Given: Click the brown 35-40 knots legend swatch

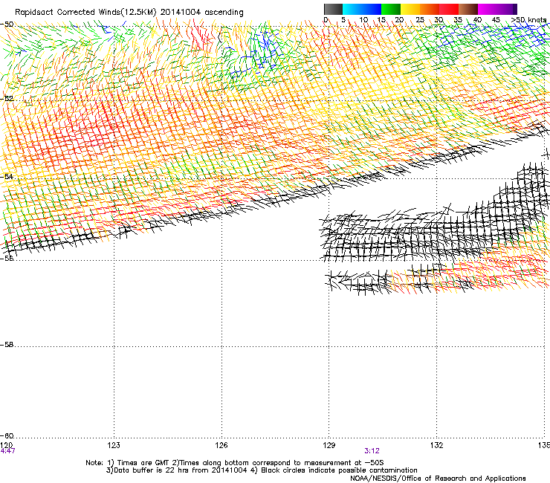Looking at the screenshot, I should (468, 9).
